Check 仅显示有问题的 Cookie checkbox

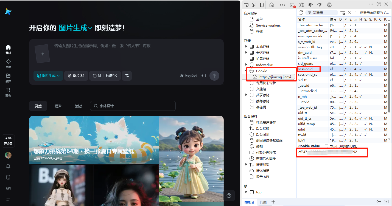click(357, 13)
